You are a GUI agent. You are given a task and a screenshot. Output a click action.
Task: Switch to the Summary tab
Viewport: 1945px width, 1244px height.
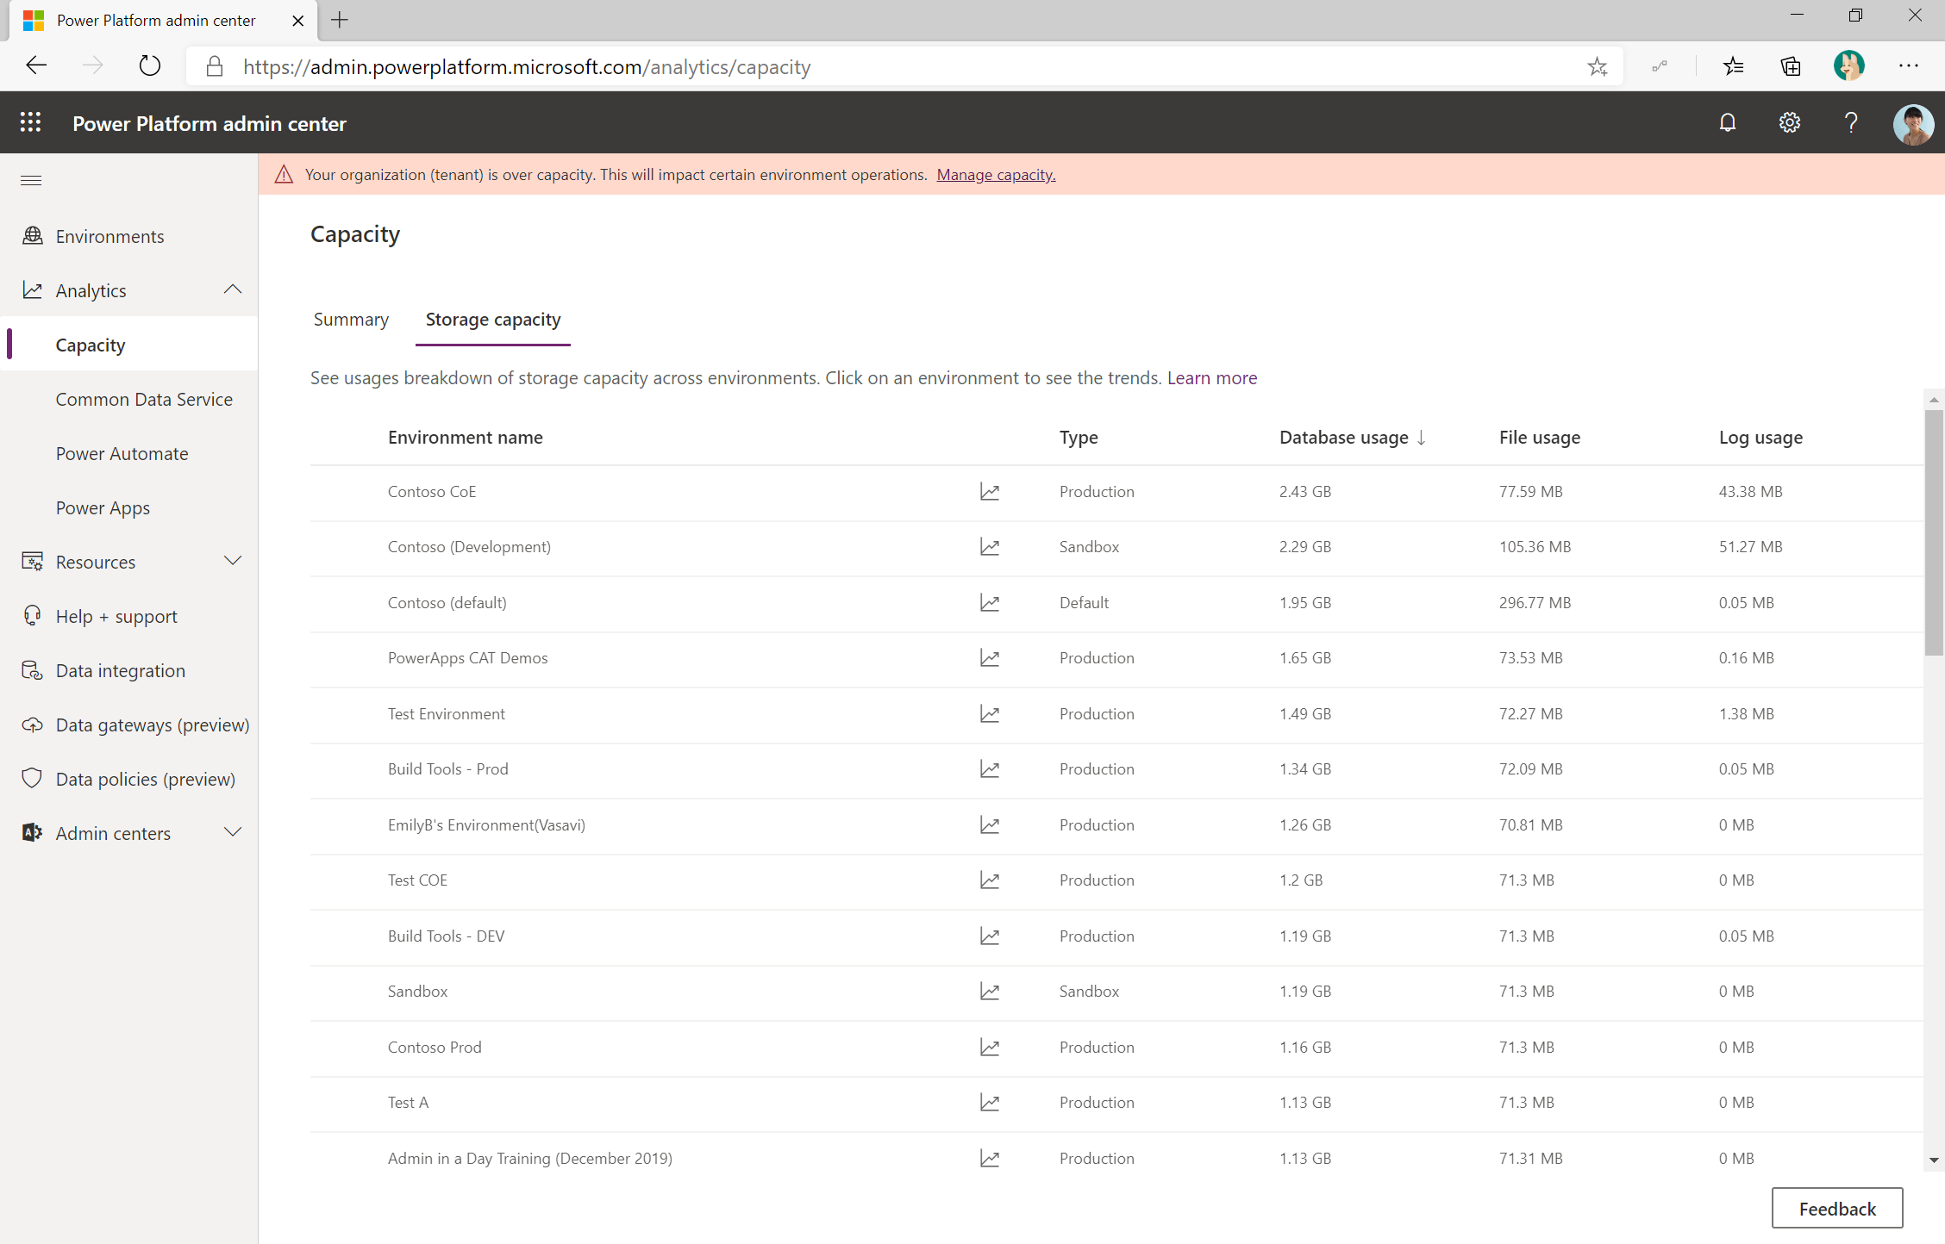(x=352, y=319)
